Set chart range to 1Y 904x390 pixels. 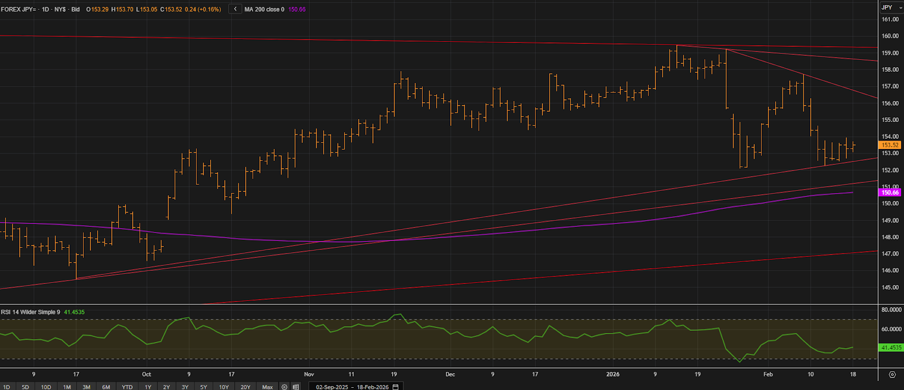(x=148, y=387)
